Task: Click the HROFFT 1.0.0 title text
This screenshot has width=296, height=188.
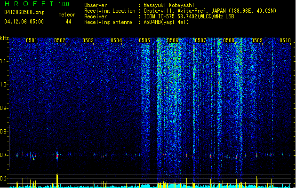Action: pos(37,4)
